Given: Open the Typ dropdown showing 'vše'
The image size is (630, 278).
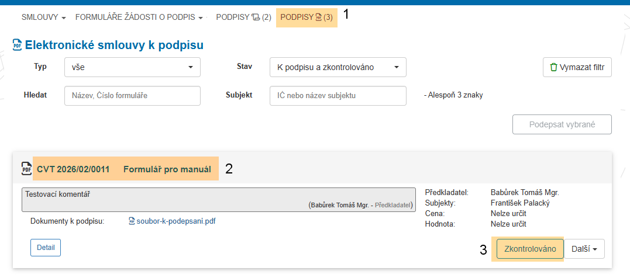Looking at the screenshot, I should [x=132, y=67].
